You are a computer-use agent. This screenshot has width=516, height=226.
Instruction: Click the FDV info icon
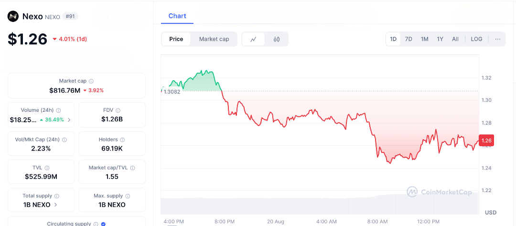pos(118,110)
